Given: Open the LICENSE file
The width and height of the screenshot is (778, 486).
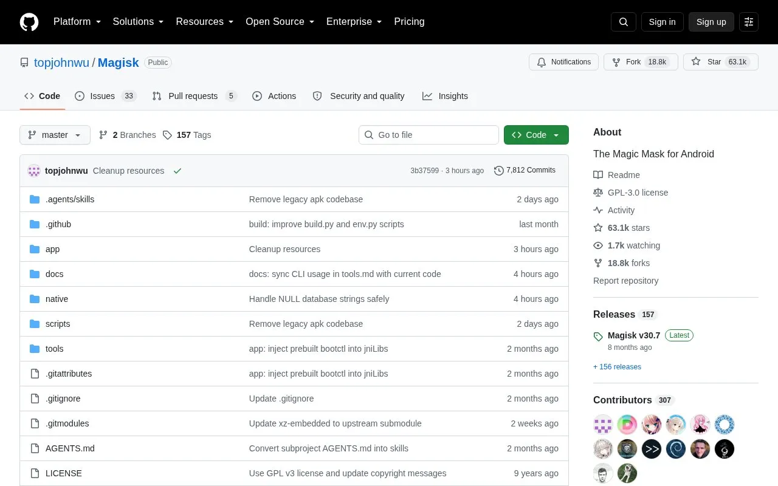Looking at the screenshot, I should point(64,473).
